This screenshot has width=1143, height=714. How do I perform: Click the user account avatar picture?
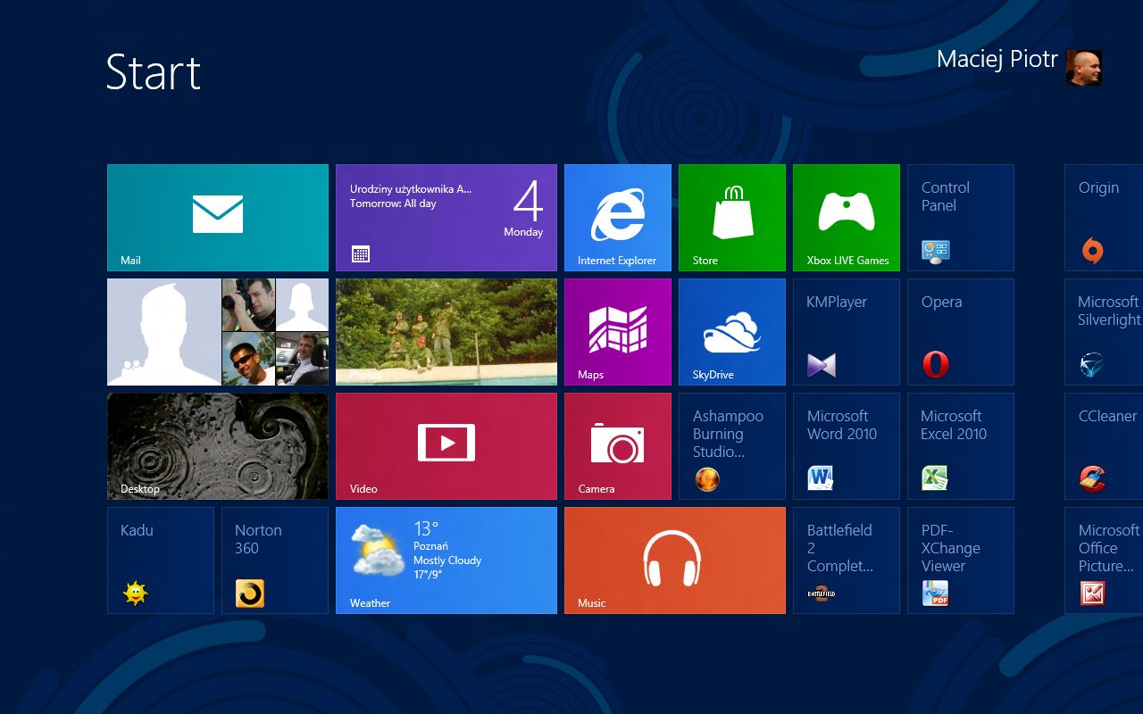point(1084,68)
